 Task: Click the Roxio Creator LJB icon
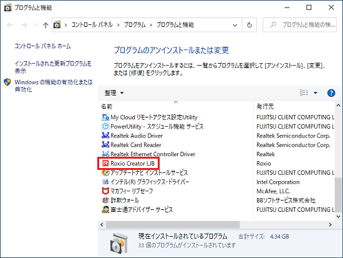[x=105, y=163]
